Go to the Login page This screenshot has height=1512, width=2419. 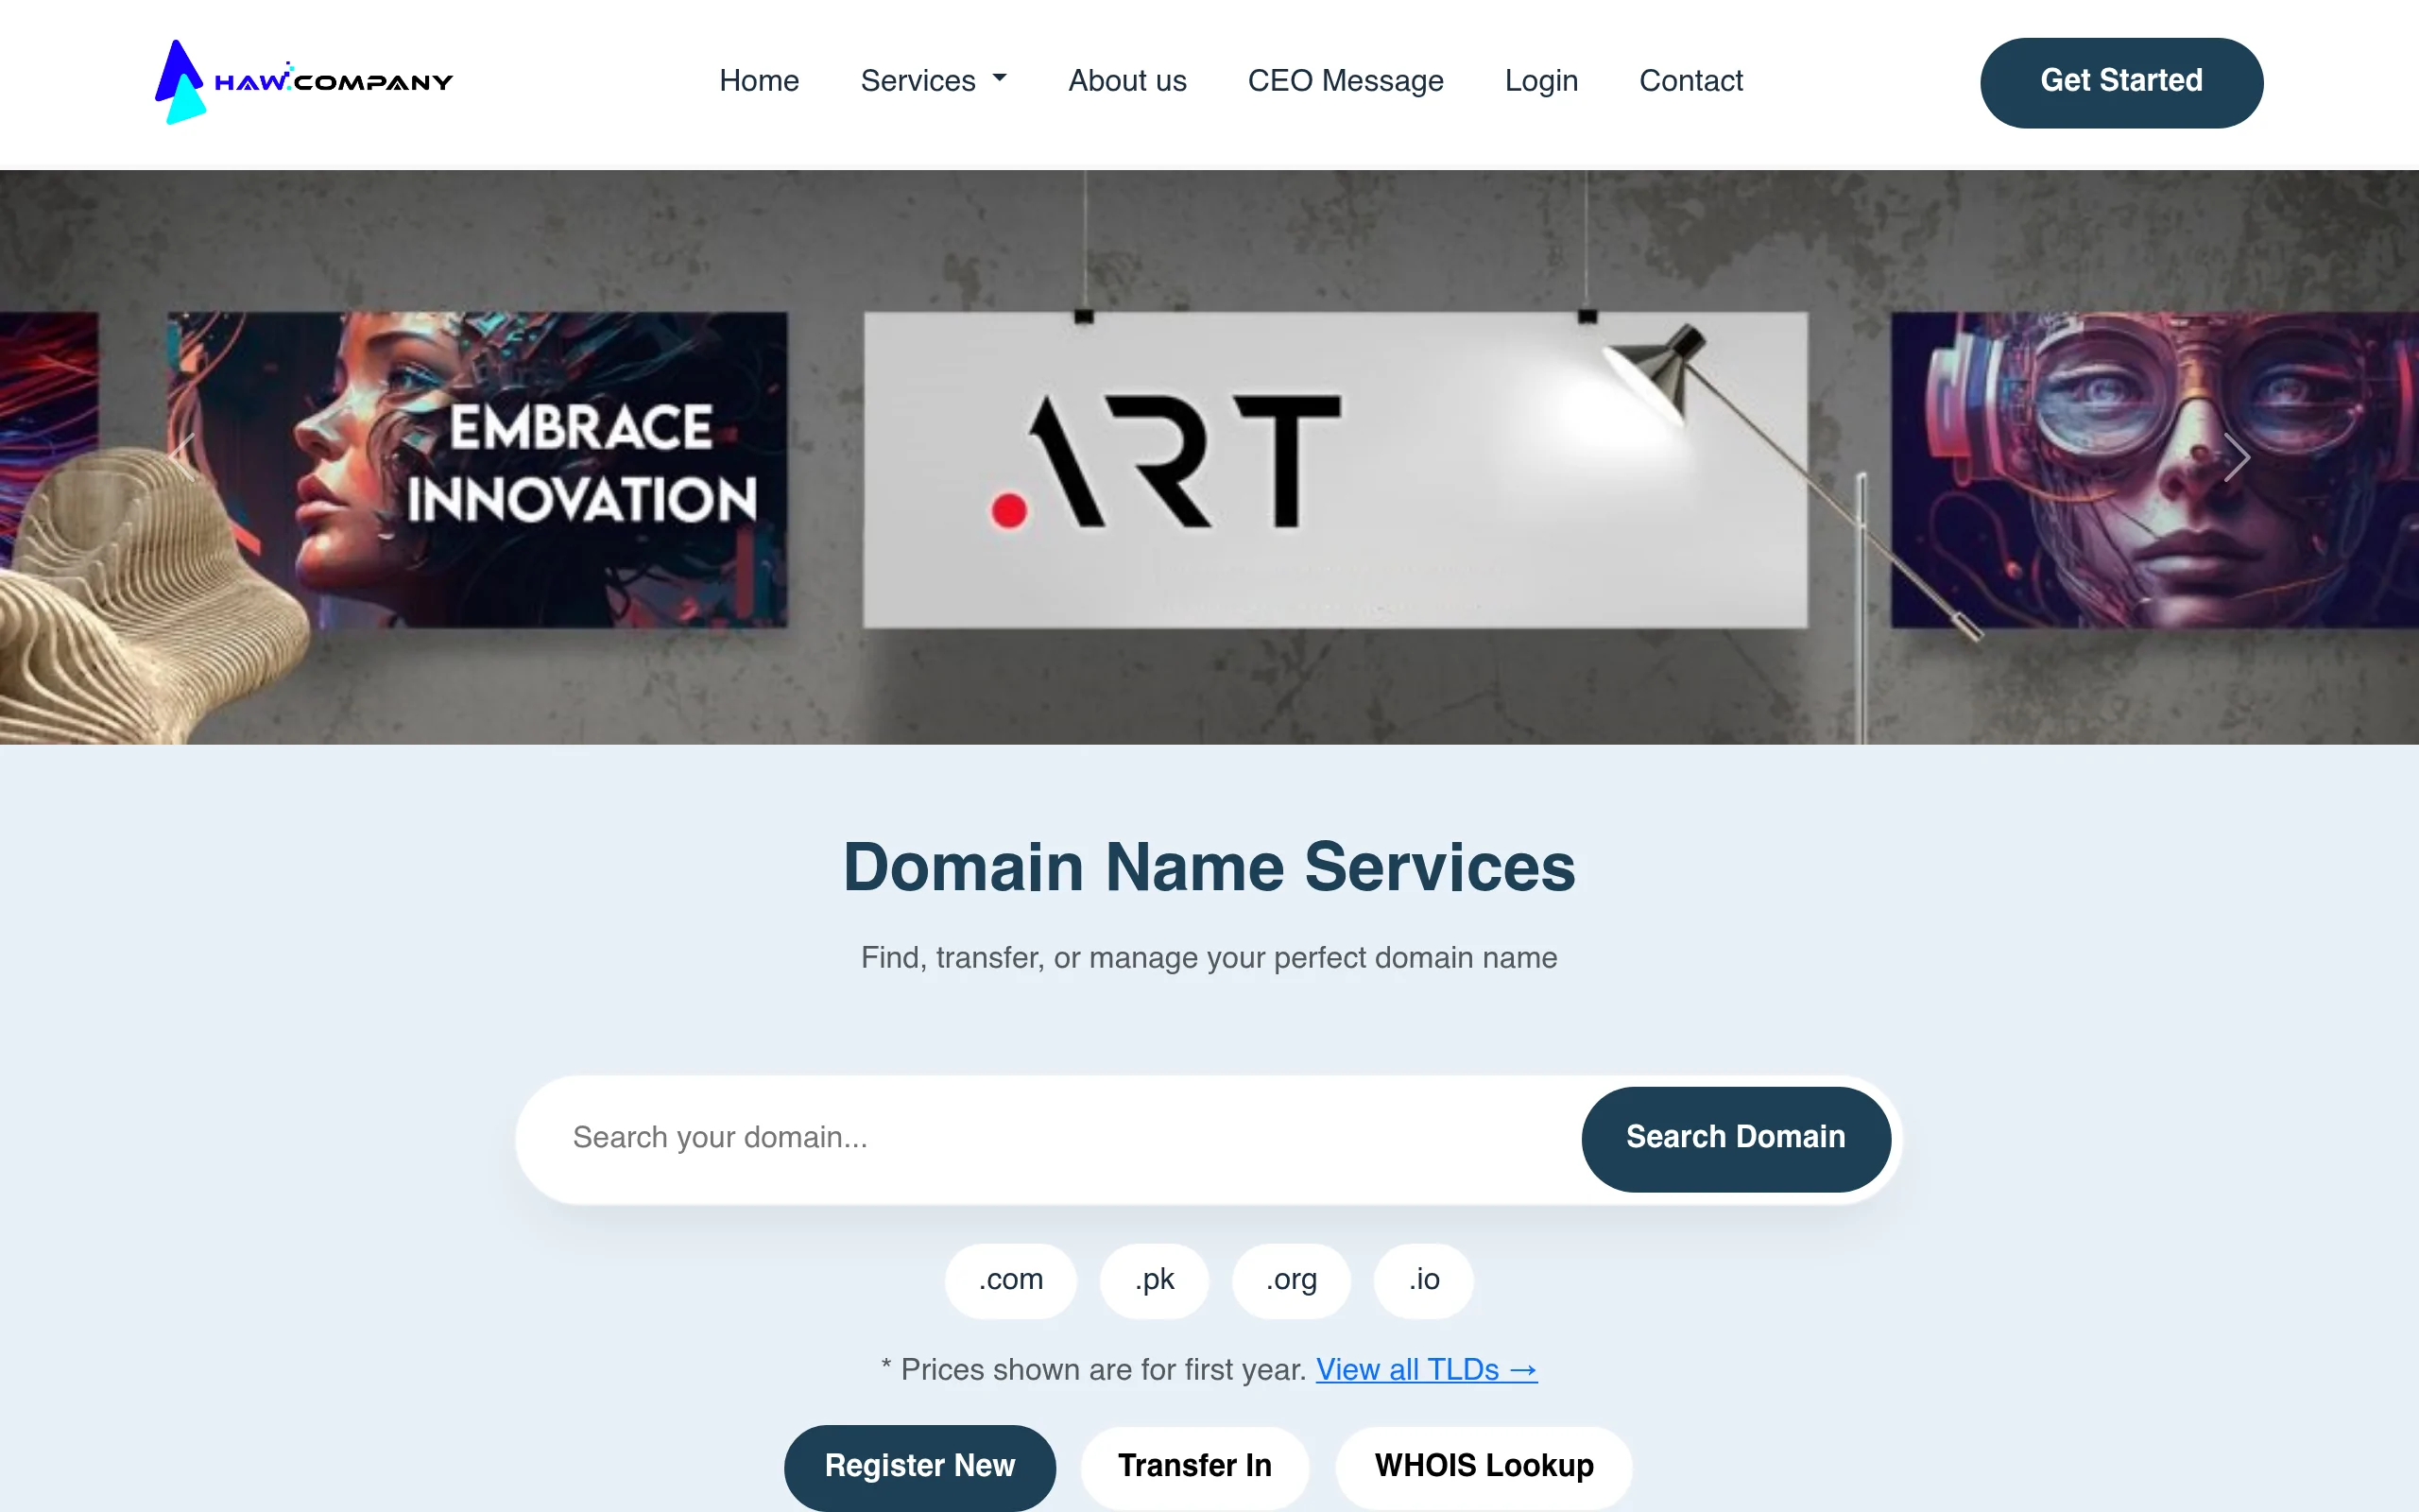tap(1541, 81)
